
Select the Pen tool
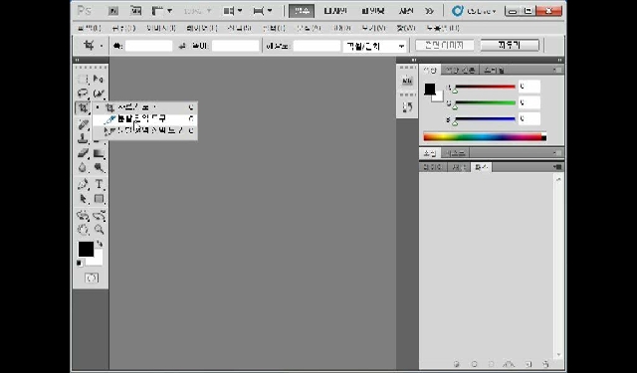point(83,184)
